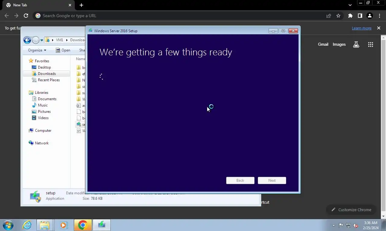Click the Explorer forward button
This screenshot has width=386, height=231.
36,40
